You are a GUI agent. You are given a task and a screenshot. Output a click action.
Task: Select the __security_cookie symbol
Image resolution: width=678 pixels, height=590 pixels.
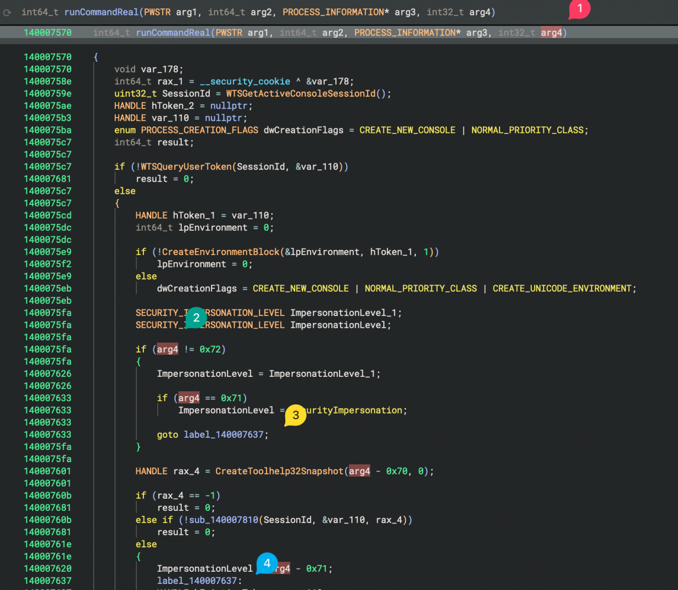(245, 81)
